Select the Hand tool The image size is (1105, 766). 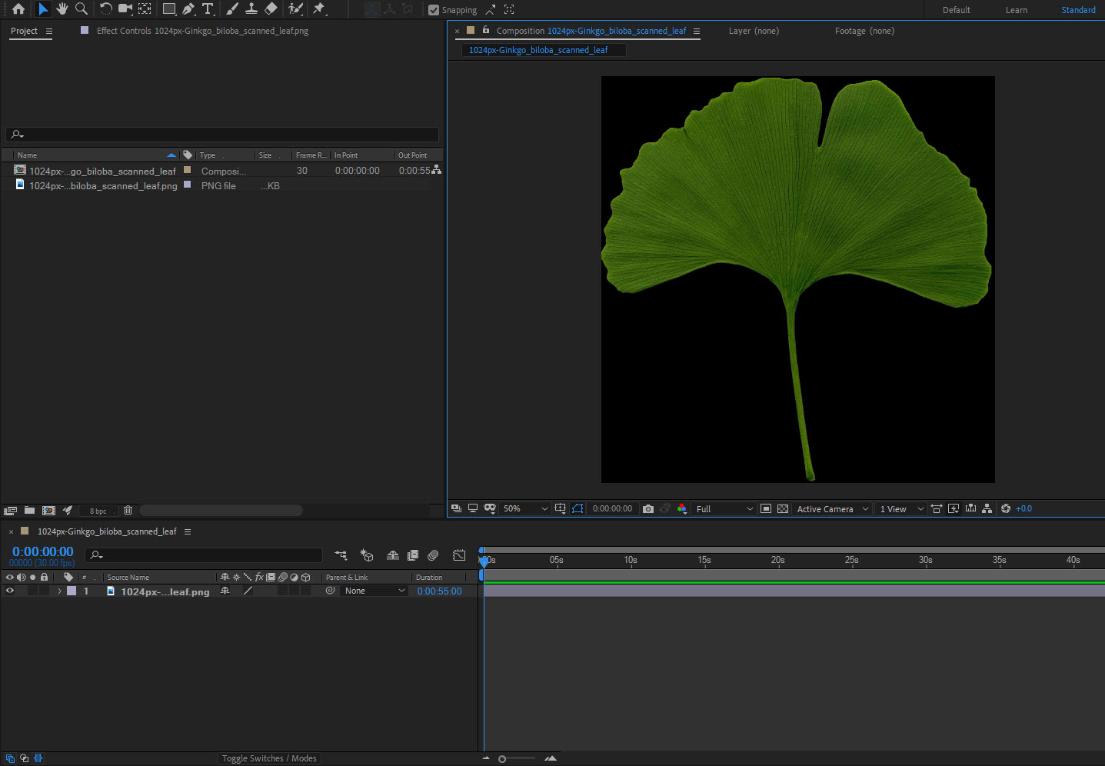(62, 9)
